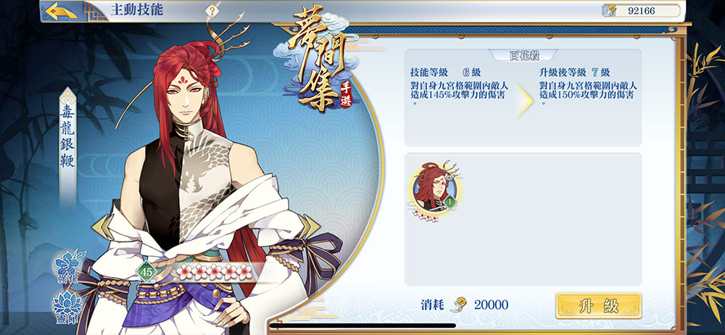Tap the cost currency icon next to 20000
Viewport: 725px width, 335px height.
tap(459, 305)
